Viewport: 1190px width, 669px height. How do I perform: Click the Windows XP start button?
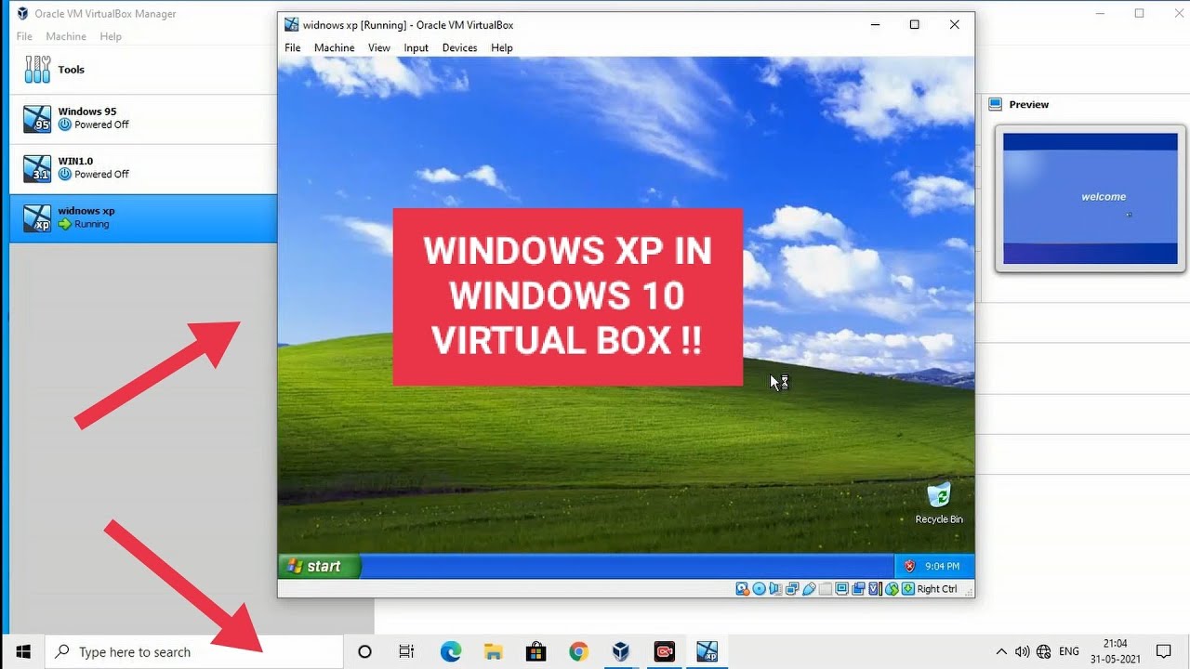pos(318,566)
